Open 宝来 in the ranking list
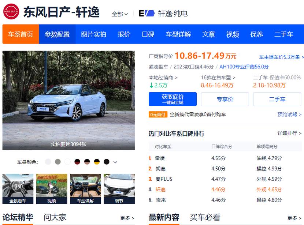Image resolution: width=304 pixels, height=225 pixels. (x=161, y=200)
